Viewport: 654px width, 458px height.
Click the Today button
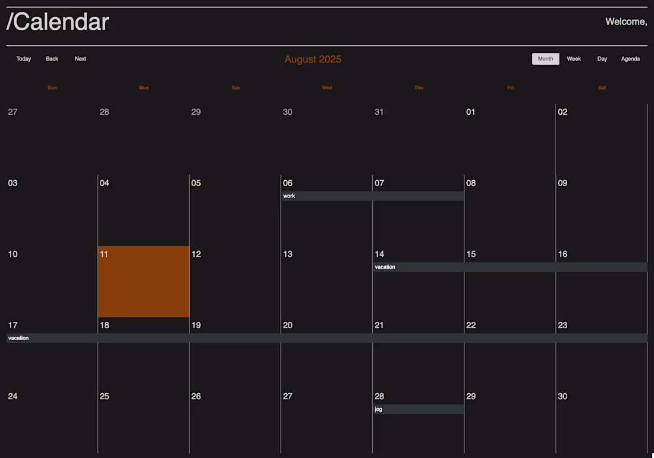(23, 58)
